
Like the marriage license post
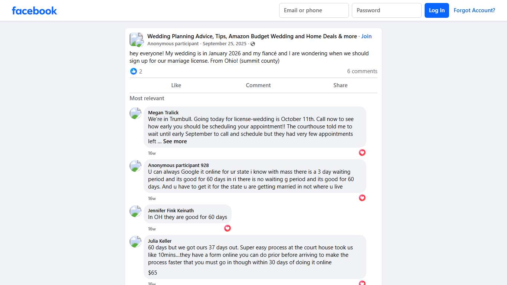click(176, 85)
